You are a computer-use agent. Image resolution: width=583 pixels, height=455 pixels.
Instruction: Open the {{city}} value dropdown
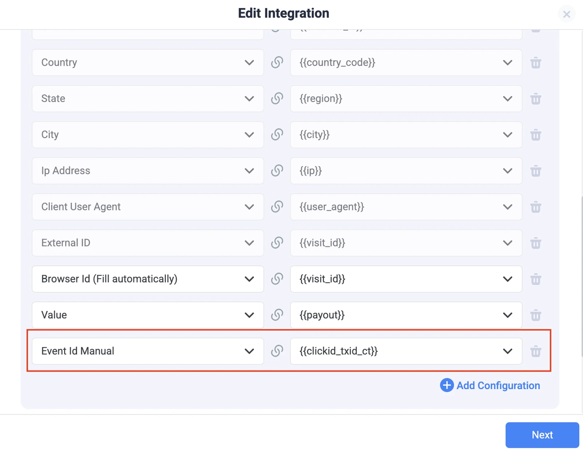pos(406,135)
